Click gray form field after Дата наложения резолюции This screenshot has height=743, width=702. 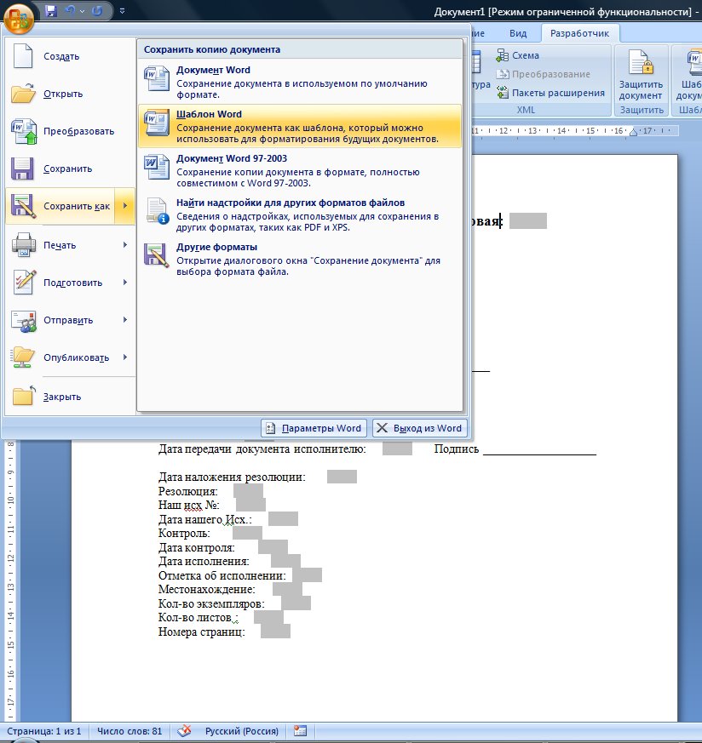pos(342,477)
